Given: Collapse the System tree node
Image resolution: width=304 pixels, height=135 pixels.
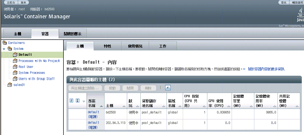Looking at the screenshot, I should (x=4, y=49).
